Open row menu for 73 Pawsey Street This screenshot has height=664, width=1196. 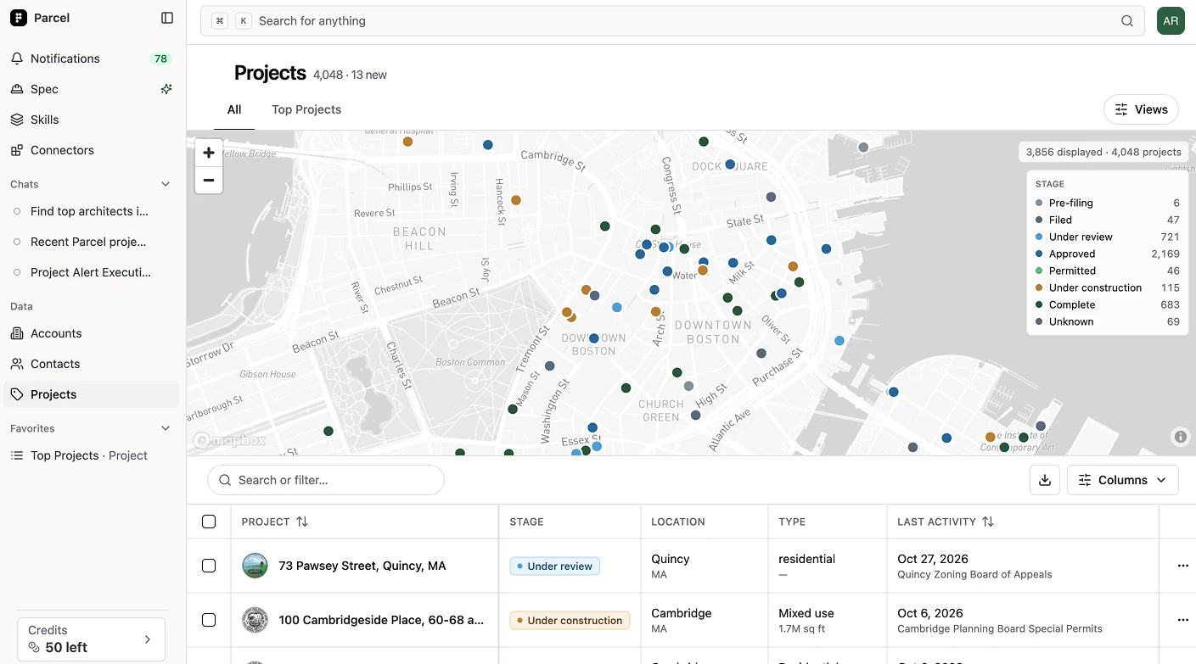coord(1182,566)
